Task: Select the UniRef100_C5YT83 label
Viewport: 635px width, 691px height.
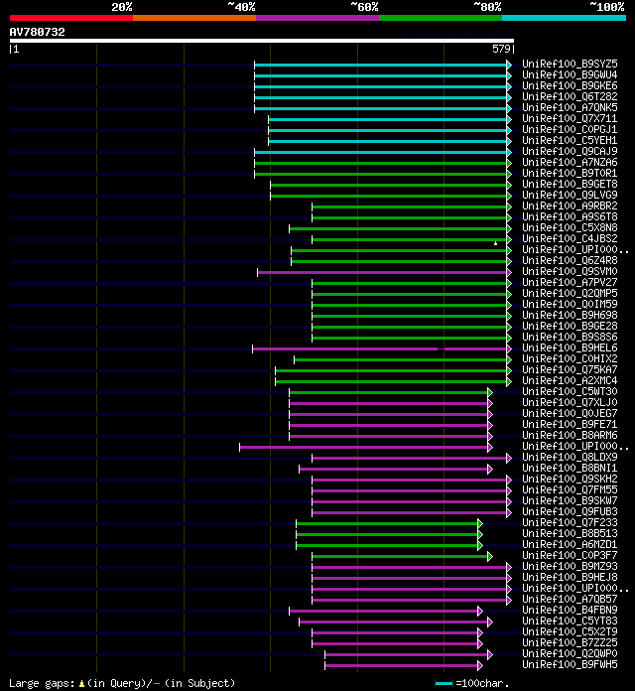Action: pos(570,621)
